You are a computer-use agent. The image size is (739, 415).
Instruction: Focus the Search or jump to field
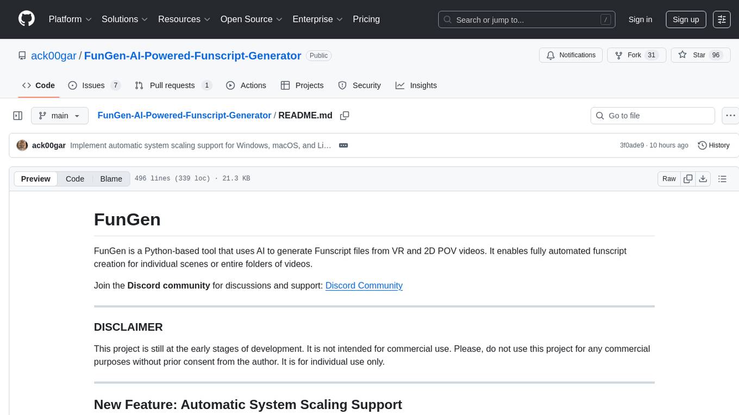pos(527,20)
